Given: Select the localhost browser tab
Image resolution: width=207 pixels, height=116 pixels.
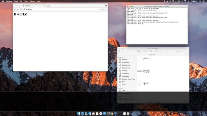Looking at the screenshot, I should 33,6.
